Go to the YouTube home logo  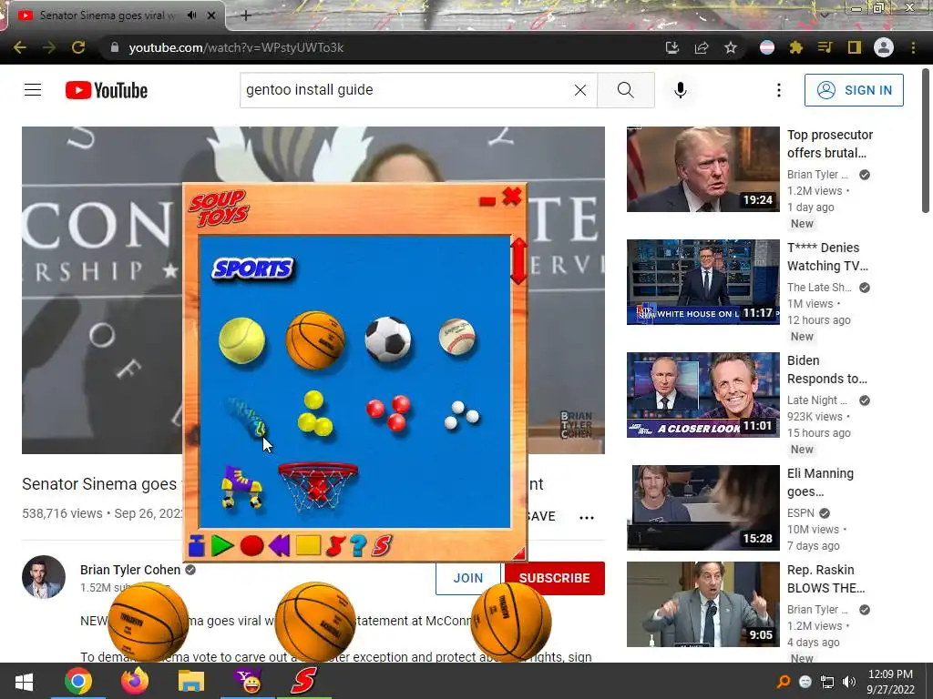click(x=107, y=90)
